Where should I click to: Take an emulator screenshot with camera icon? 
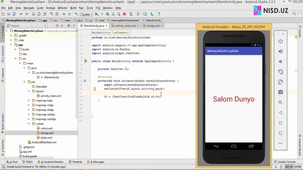[x=280, y=92]
